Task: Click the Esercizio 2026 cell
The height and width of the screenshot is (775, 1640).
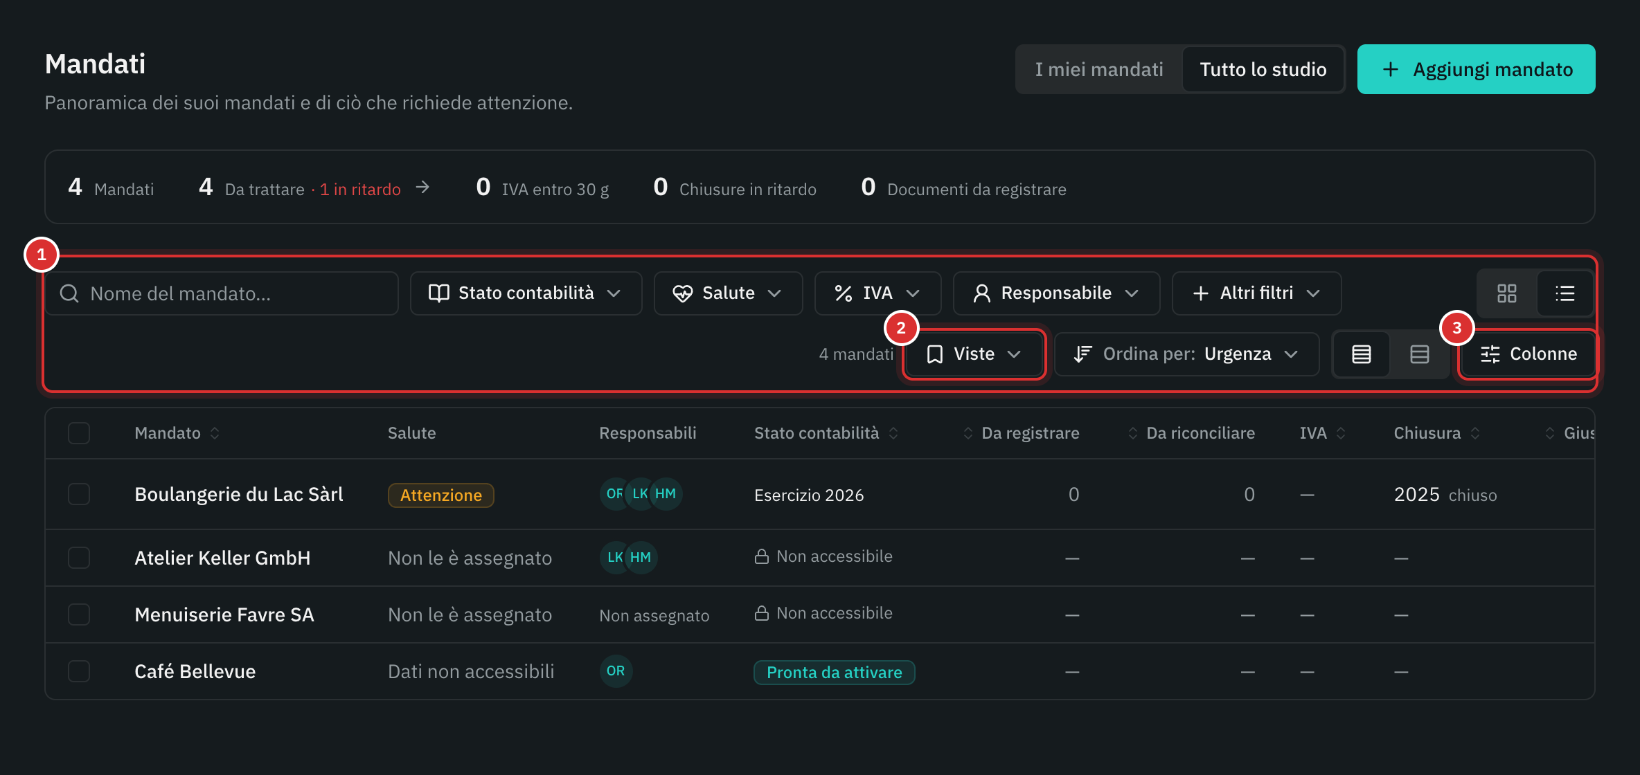Action: point(809,495)
